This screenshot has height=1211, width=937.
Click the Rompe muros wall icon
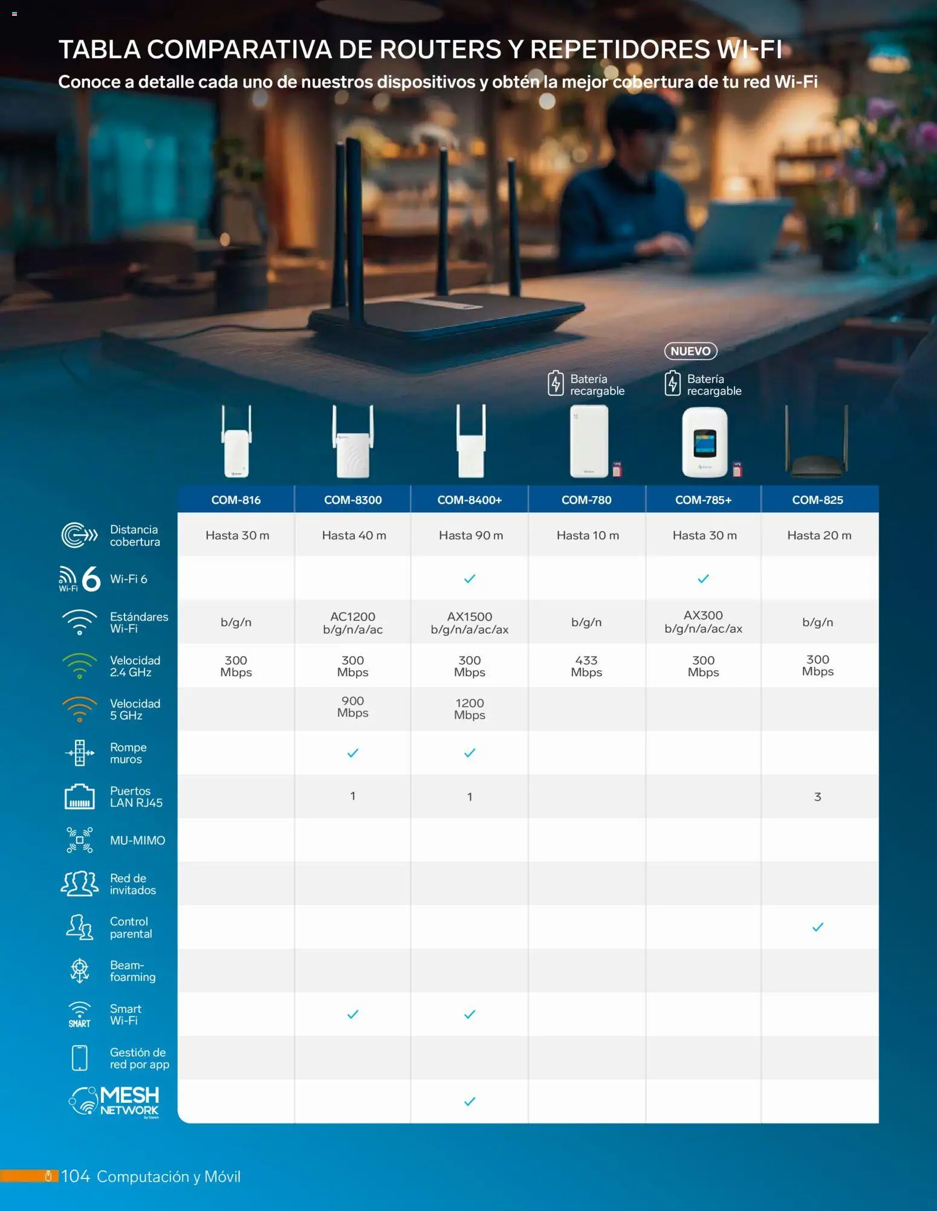(79, 753)
